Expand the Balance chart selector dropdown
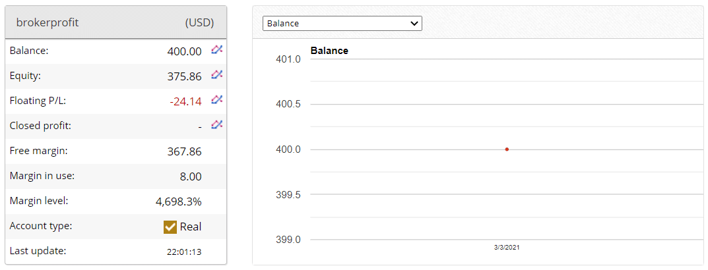Image resolution: width=708 pixels, height=270 pixels. (342, 24)
